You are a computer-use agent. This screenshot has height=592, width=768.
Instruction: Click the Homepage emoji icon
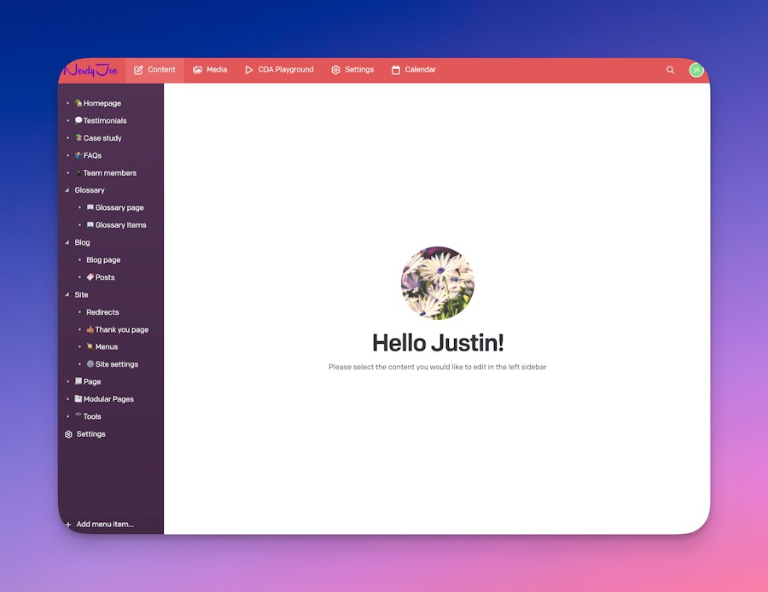(79, 103)
